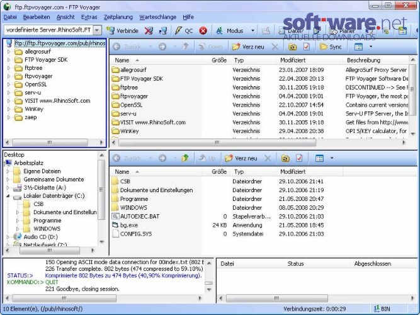The height and width of the screenshot is (315, 420).
Task: Select VISIT www.RhinoSoft.com in remote file list
Action: 152,122
